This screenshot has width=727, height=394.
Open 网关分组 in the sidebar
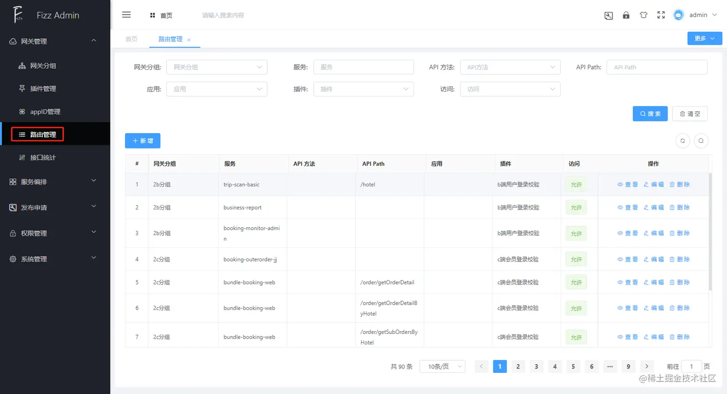coord(55,66)
